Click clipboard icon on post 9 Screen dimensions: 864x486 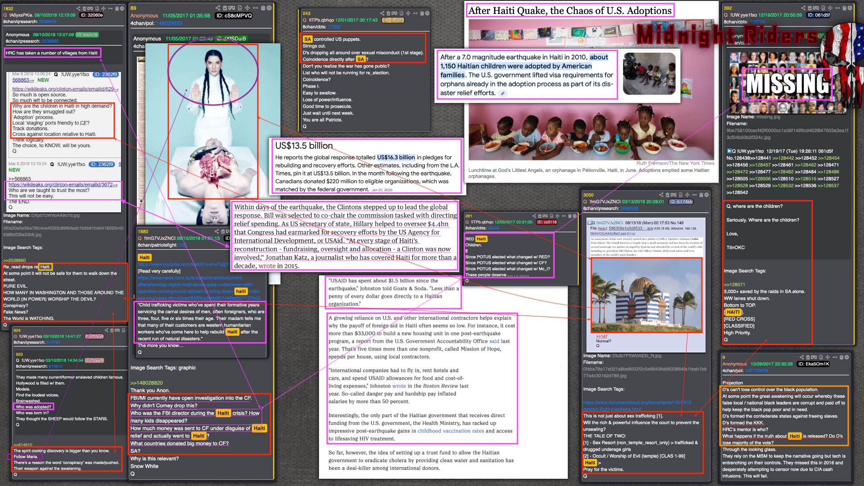[x=841, y=357]
